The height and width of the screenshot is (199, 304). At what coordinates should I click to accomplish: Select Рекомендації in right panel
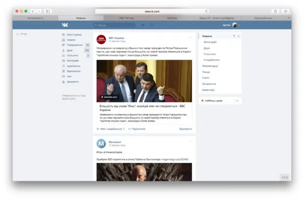coord(210,66)
